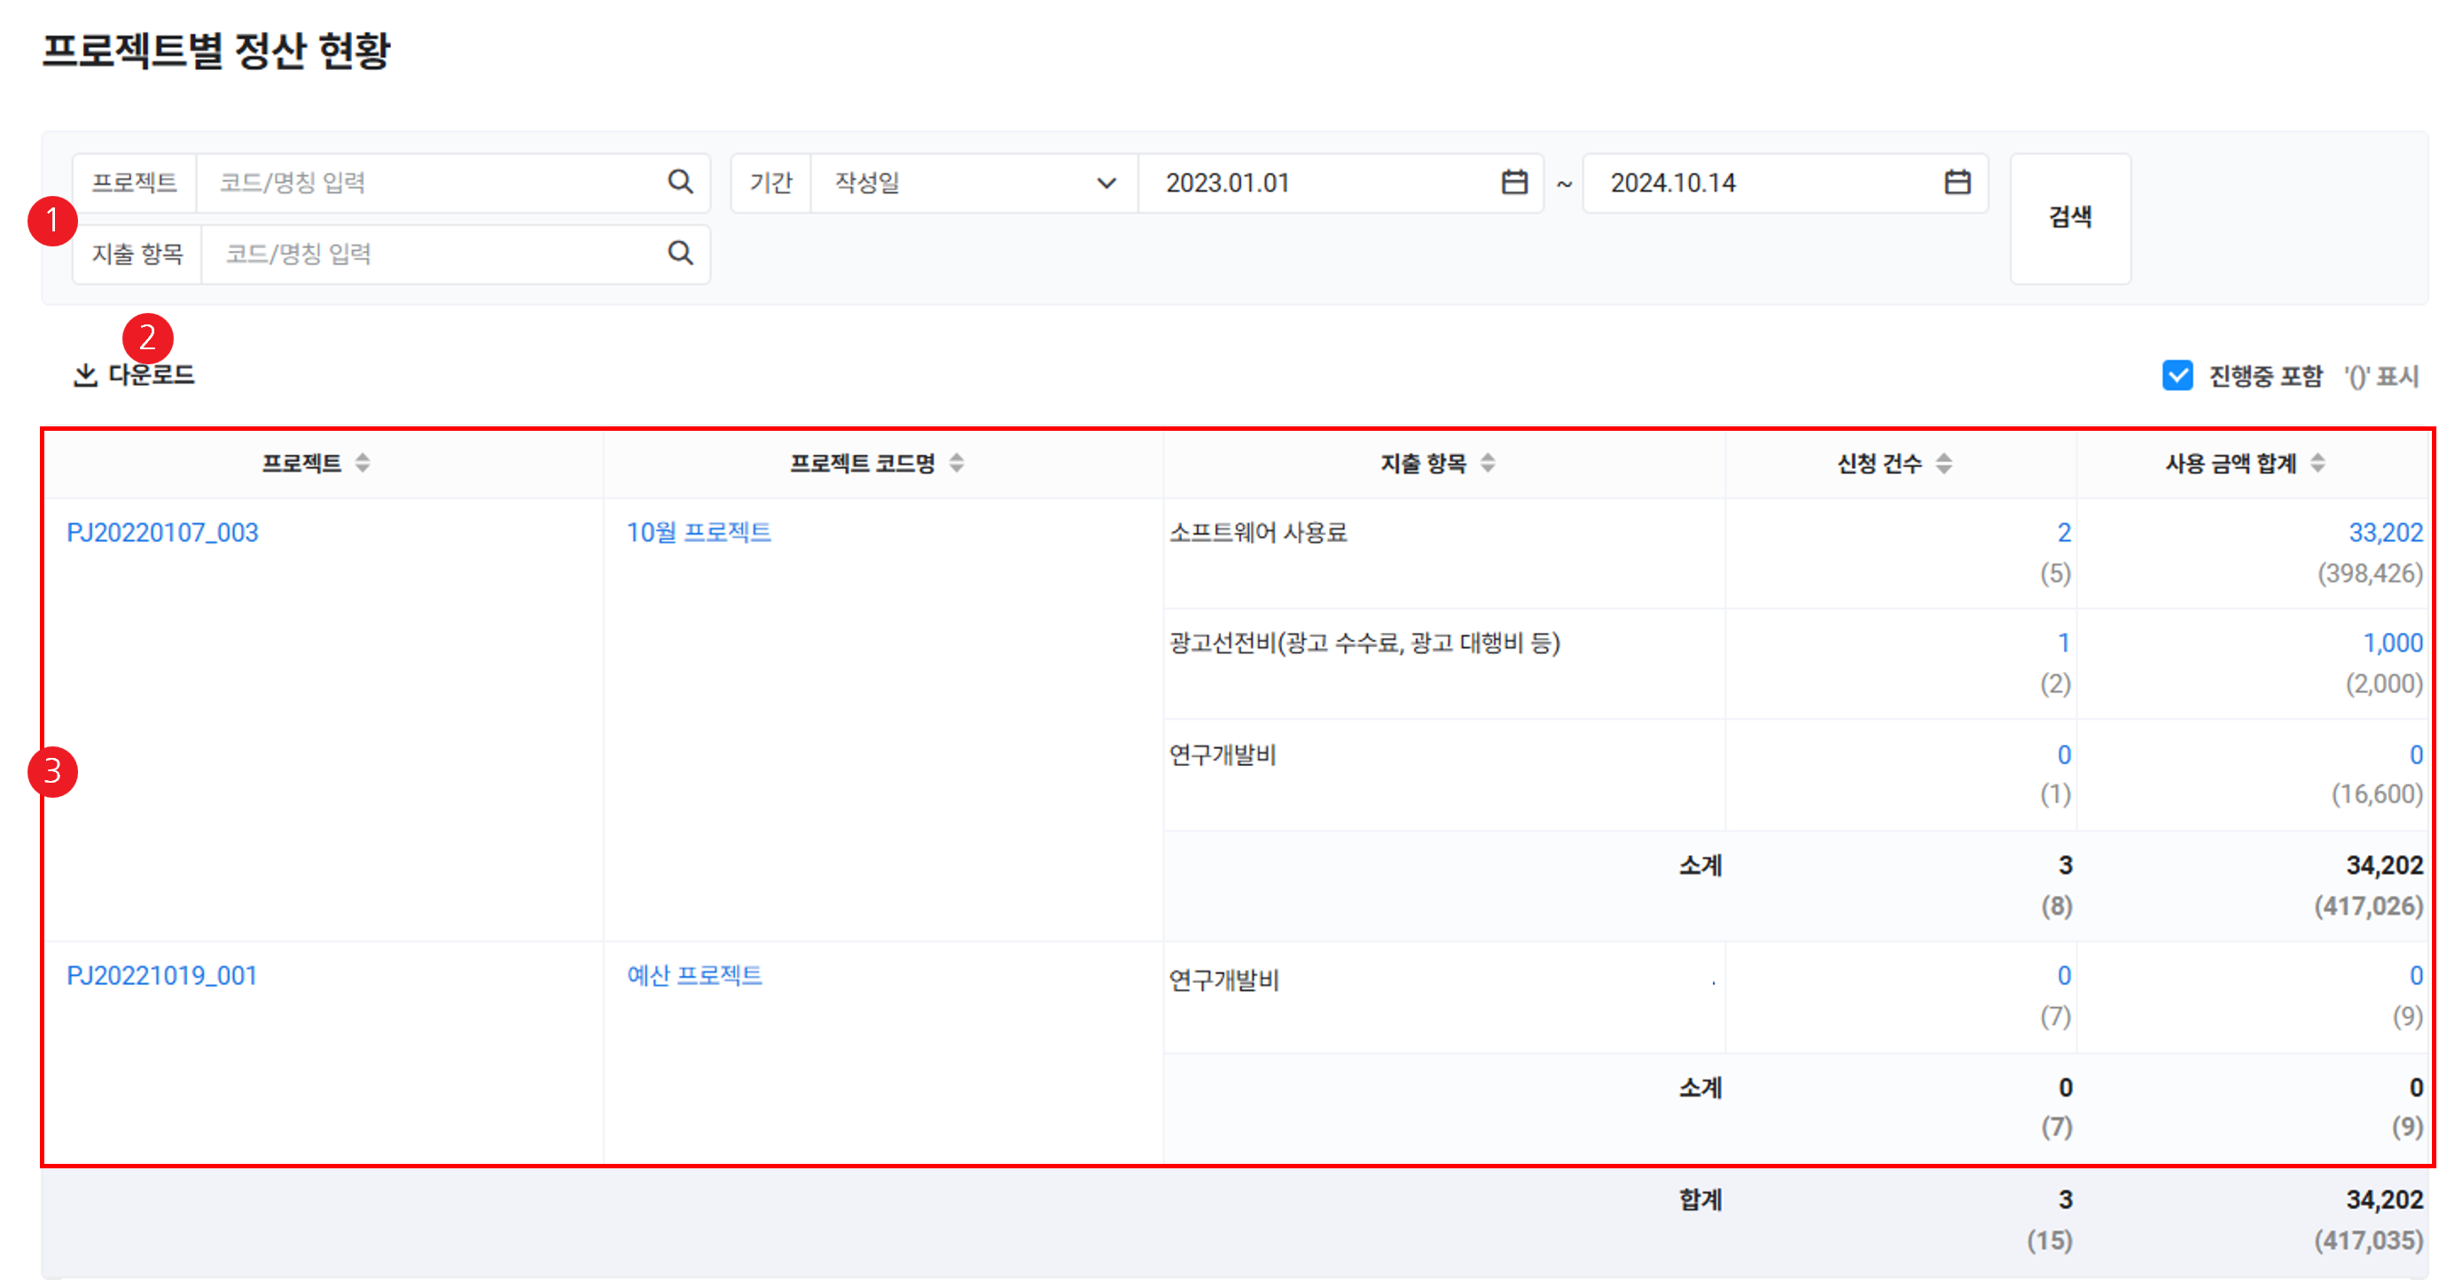This screenshot has height=1280, width=2447.
Task: Open the 예산 프로젝트 link
Action: click(x=694, y=975)
